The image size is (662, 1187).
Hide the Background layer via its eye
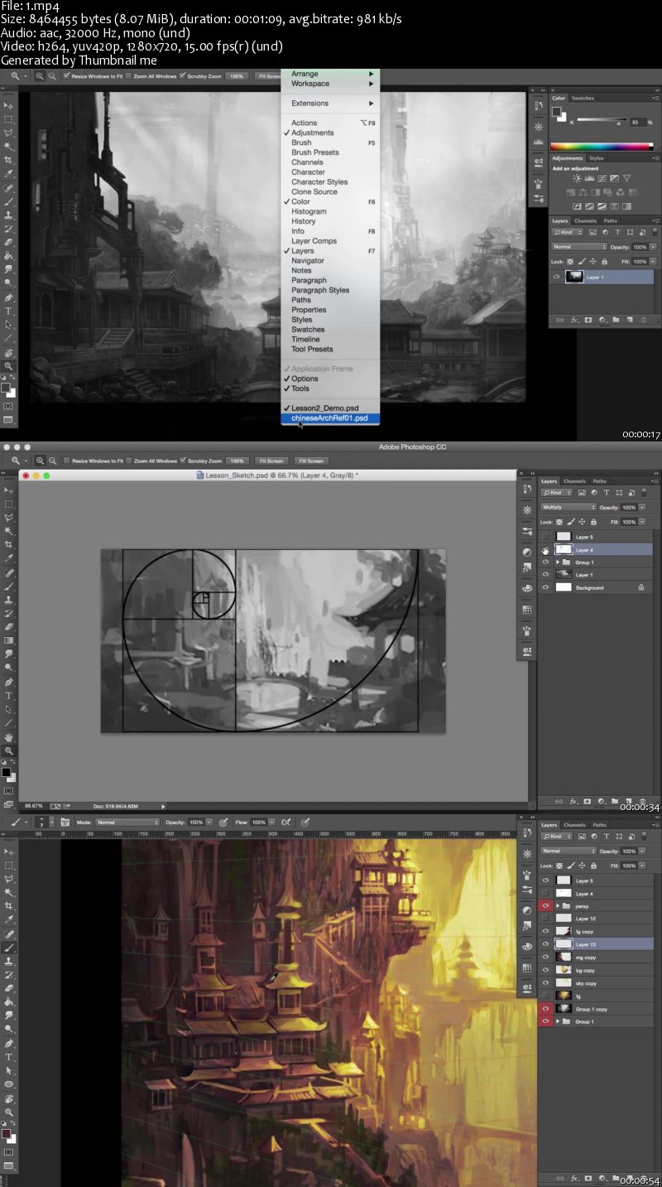coord(545,587)
